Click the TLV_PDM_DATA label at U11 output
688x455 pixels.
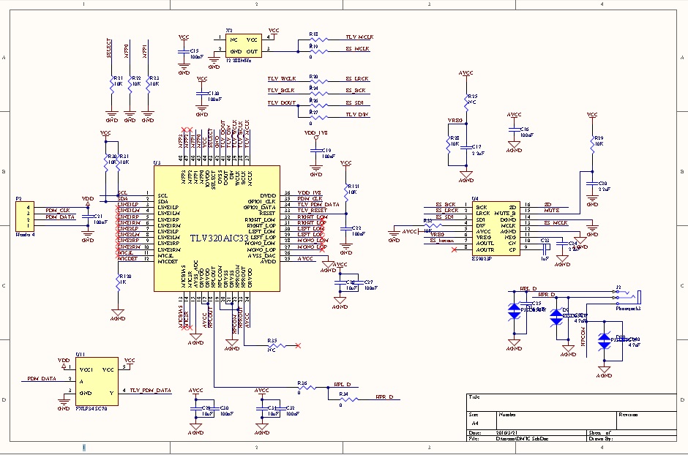151,390
